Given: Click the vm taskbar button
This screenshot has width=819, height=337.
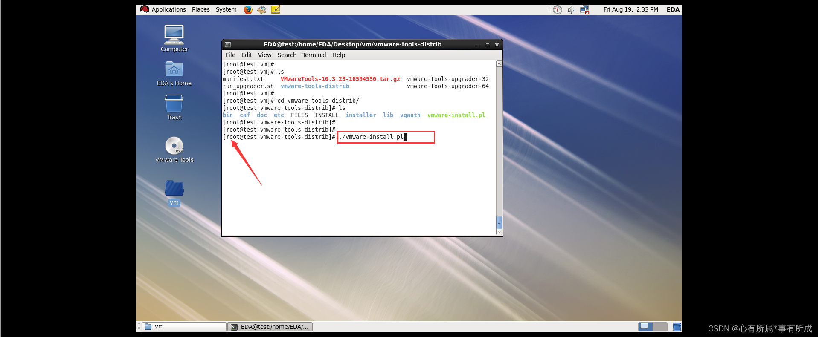Looking at the screenshot, I should pyautogui.click(x=184, y=327).
